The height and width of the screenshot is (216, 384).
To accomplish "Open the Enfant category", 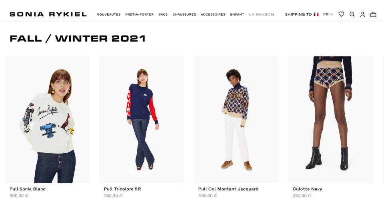I will (x=237, y=14).
